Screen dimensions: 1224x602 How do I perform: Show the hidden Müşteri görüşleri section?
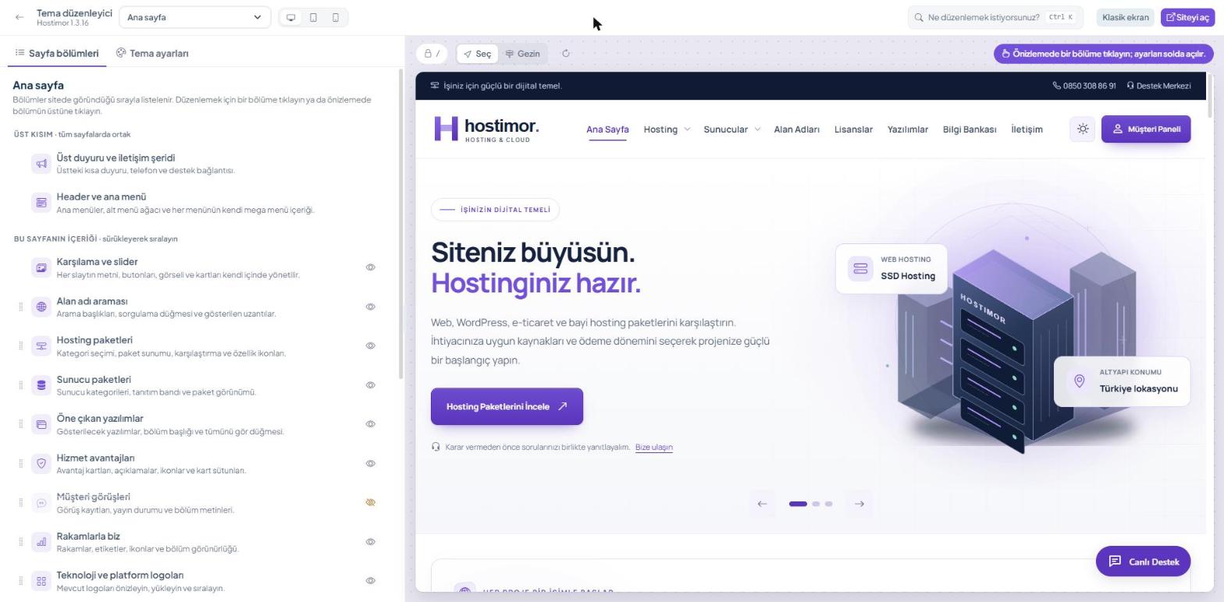(x=371, y=503)
